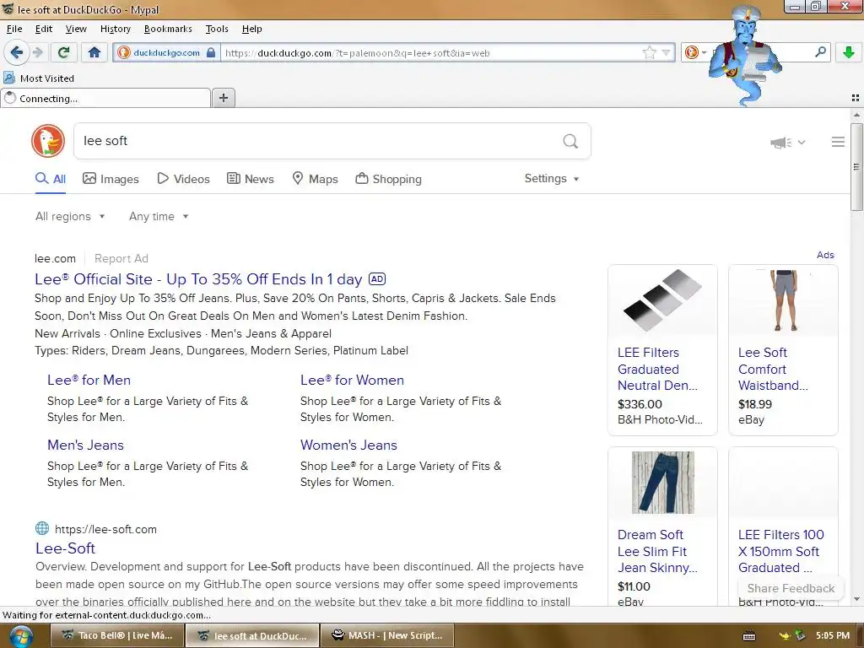The height and width of the screenshot is (648, 864).
Task: Bookmark this page with the star icon
Action: click(x=650, y=53)
